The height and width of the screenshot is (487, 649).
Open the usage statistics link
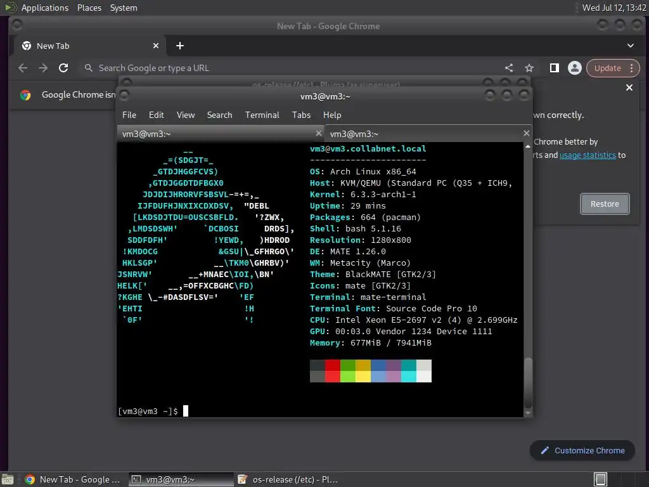588,155
